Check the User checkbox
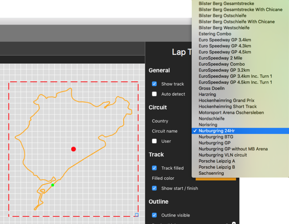Image resolution: width=289 pixels, height=224 pixels. 154,141
